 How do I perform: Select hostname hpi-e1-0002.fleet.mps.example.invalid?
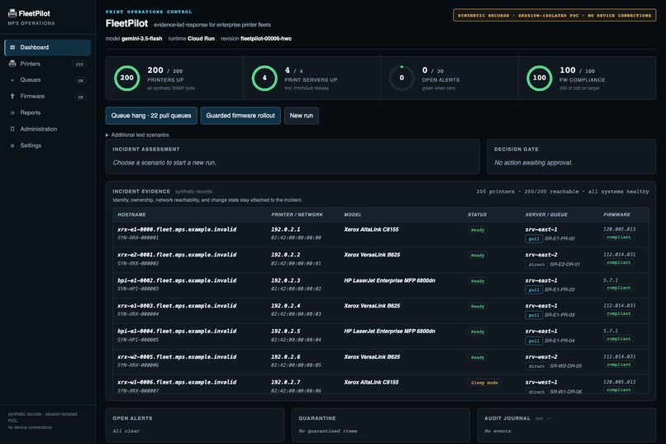[x=177, y=280]
